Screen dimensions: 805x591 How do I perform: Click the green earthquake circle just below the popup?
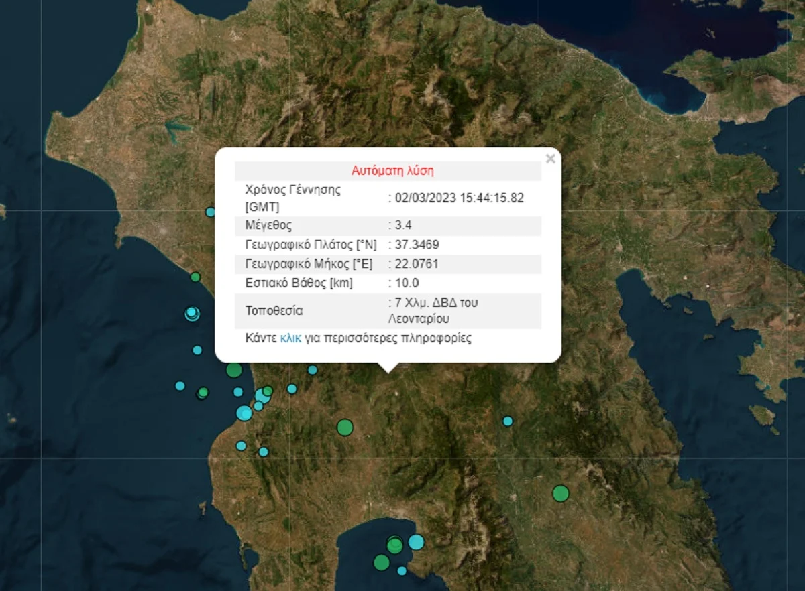pyautogui.click(x=234, y=369)
